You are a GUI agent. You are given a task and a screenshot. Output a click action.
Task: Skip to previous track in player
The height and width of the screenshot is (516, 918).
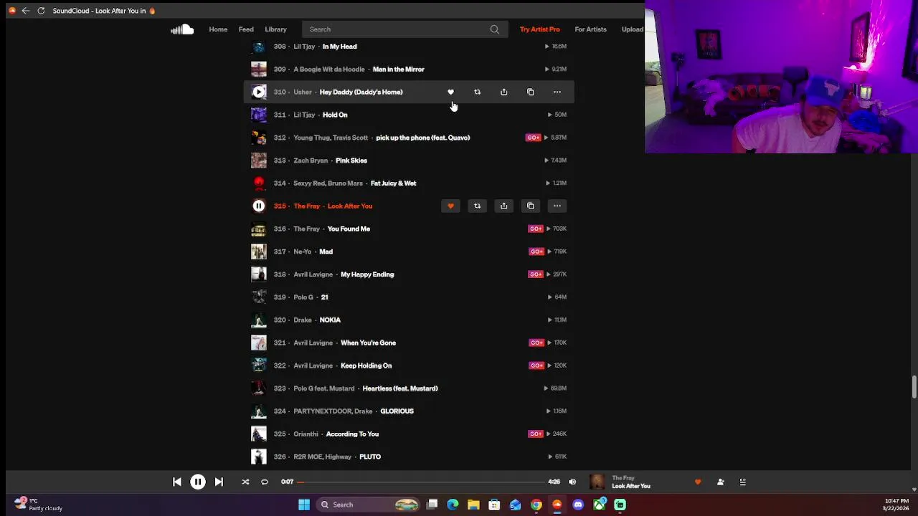coord(177,482)
